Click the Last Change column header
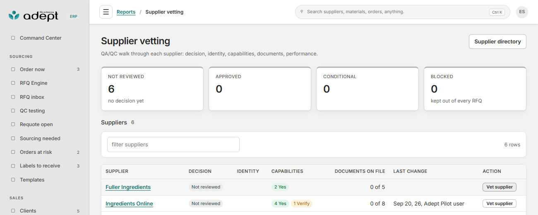The width and height of the screenshot is (538, 215). [410, 171]
